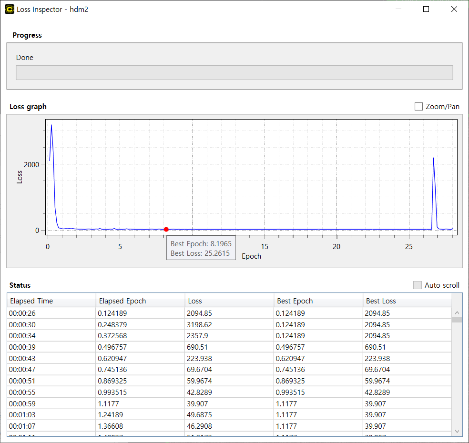
Task: Enable the Zoom/Pan checkbox
Action: point(418,107)
